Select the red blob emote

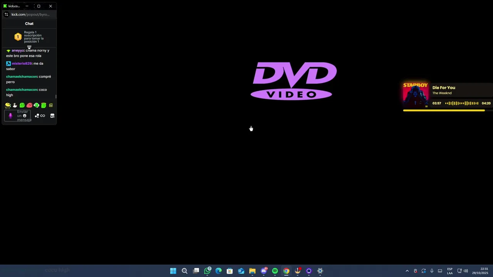(29, 105)
